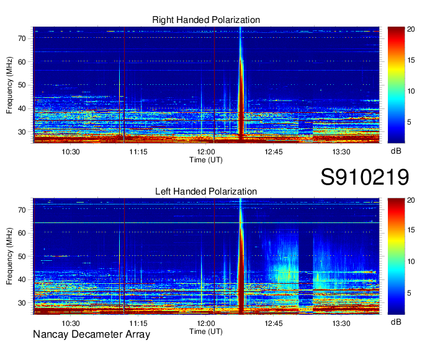Click the 12:45 time tick under the bottom plot
This screenshot has width=422, height=342.
click(x=274, y=323)
